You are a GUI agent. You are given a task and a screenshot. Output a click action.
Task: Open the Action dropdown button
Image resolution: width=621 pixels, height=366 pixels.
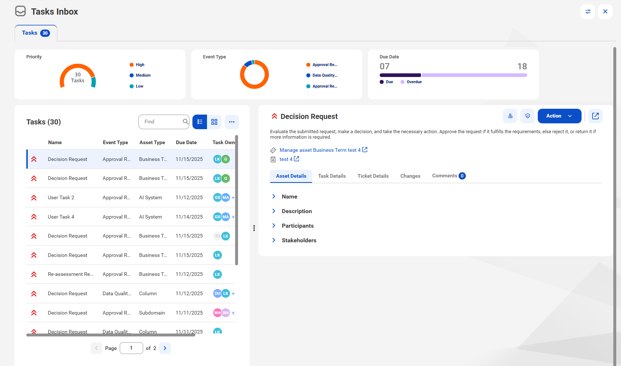[x=559, y=116]
